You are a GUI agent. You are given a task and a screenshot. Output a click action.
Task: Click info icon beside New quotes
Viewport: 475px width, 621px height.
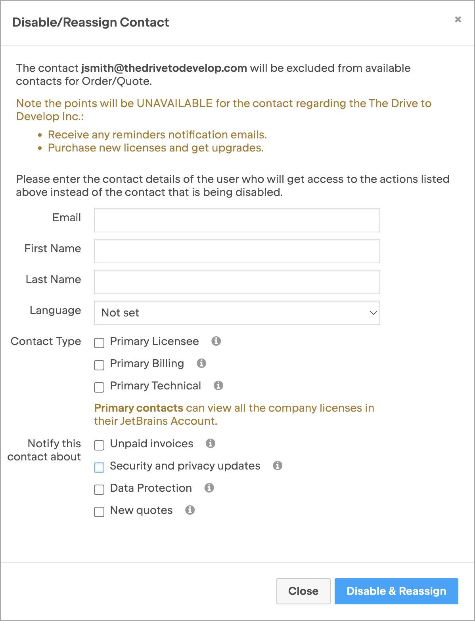(190, 510)
